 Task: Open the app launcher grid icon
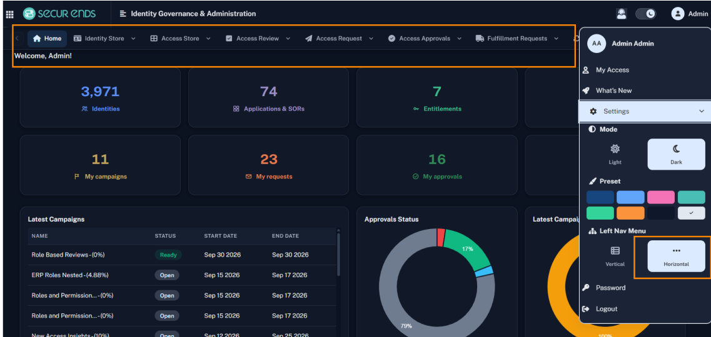pos(9,14)
